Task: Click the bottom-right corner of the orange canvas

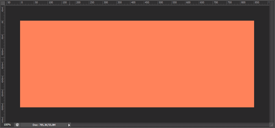Action: (254, 107)
